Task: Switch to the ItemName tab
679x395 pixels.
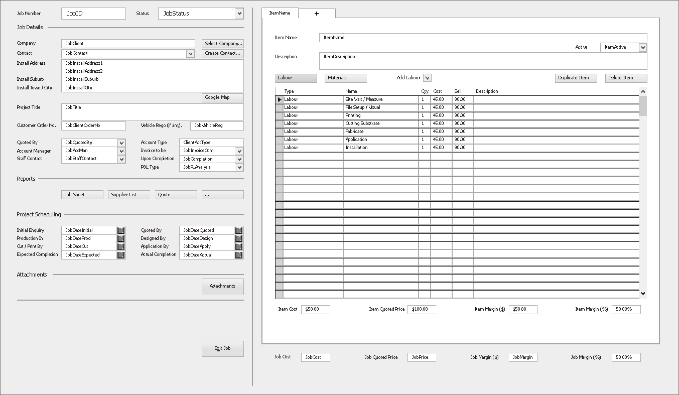Action: [x=280, y=13]
